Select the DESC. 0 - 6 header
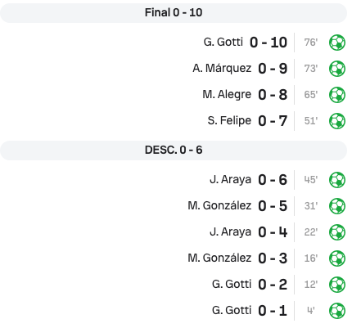Image resolution: width=352 pixels, height=328 pixels. (x=174, y=151)
